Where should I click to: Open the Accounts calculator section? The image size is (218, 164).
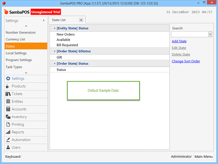[x=26, y=109]
